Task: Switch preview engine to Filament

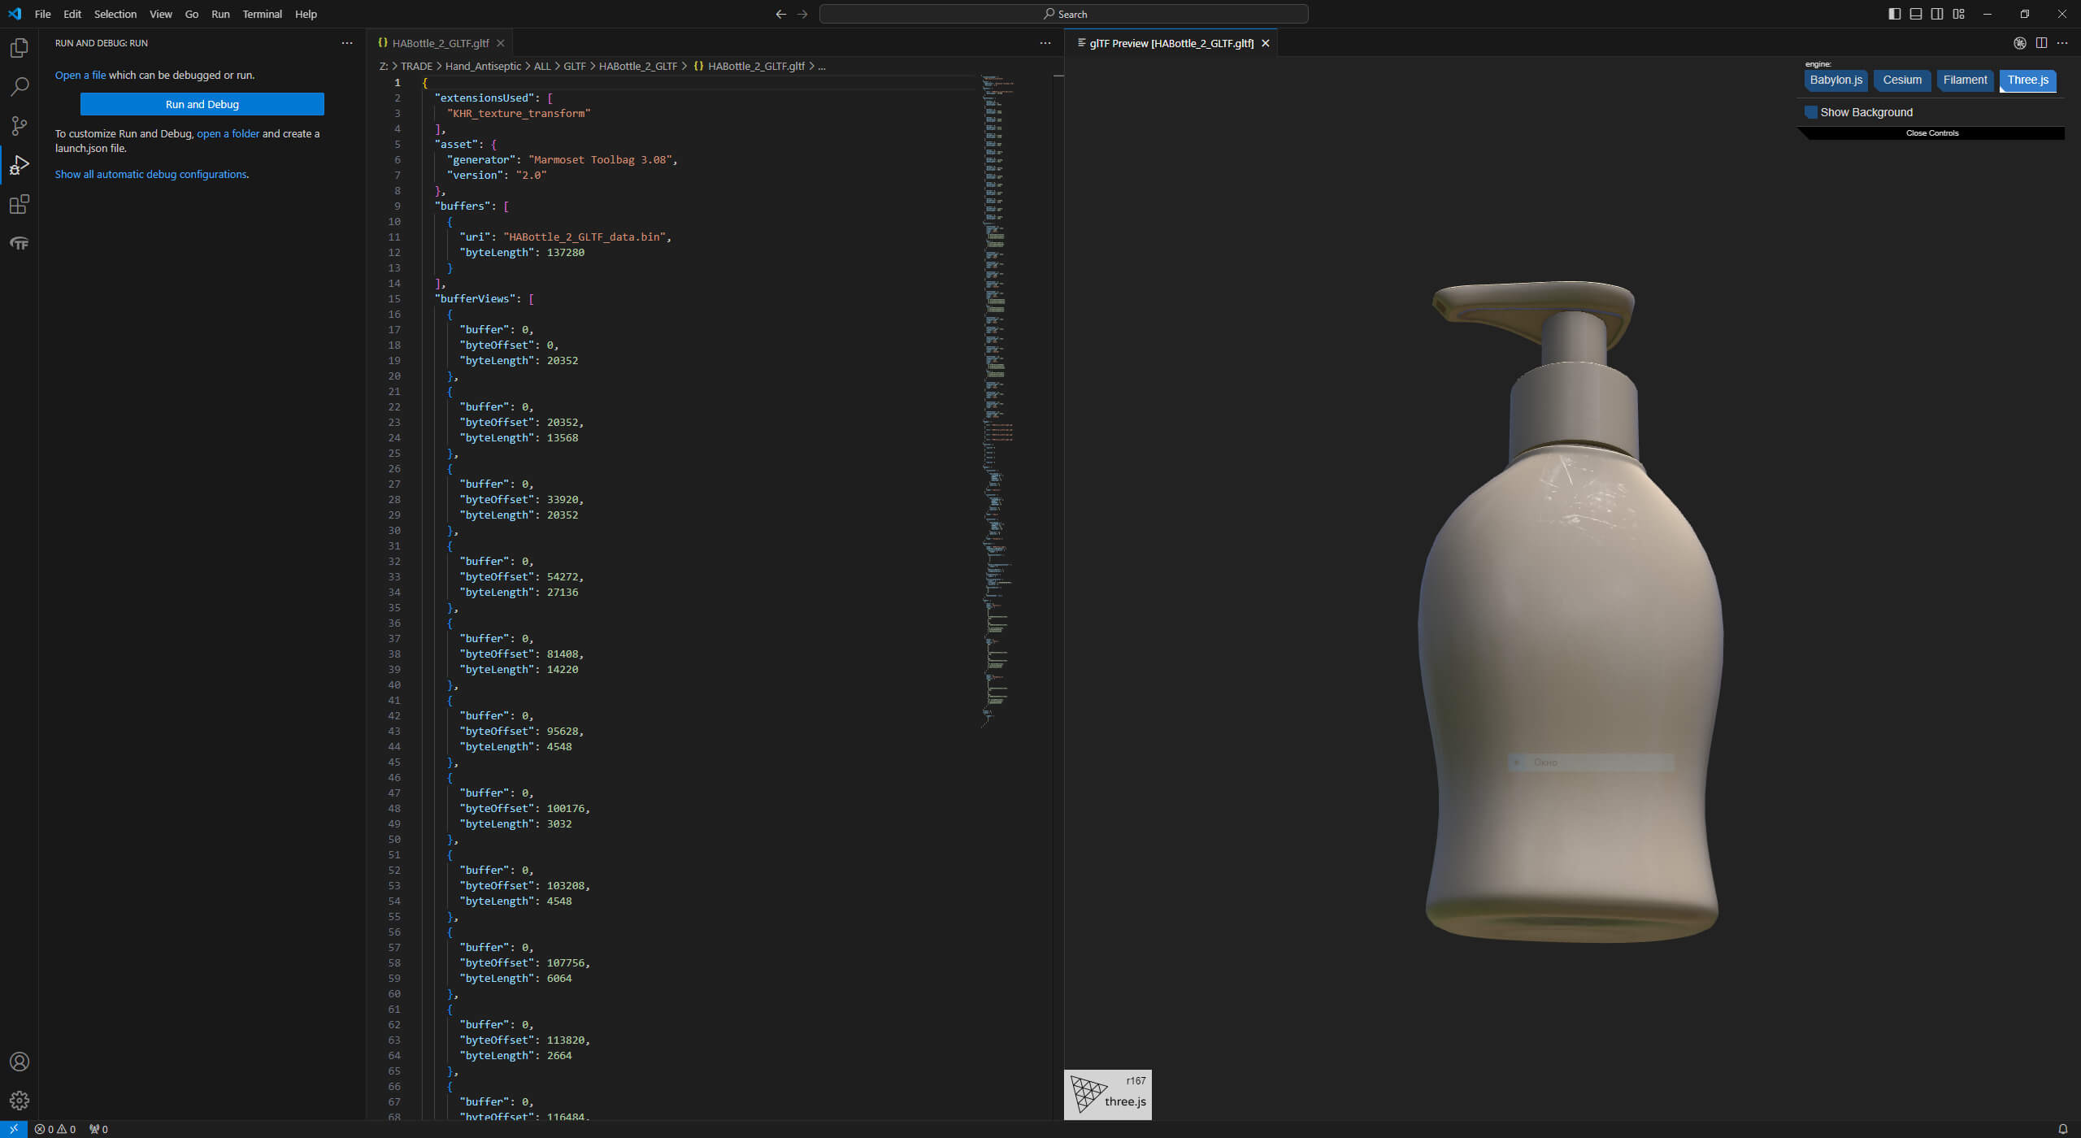Action: (x=1965, y=80)
